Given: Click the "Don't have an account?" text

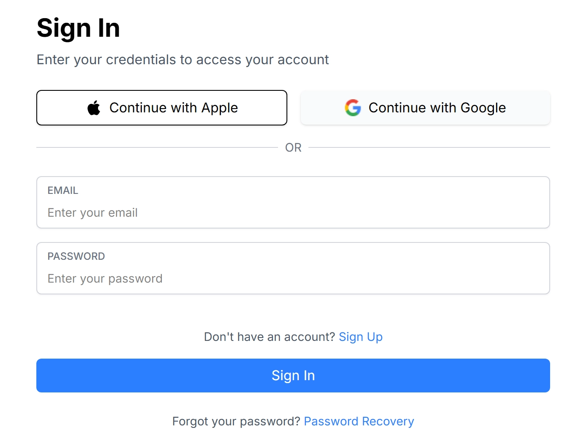Looking at the screenshot, I should point(270,337).
